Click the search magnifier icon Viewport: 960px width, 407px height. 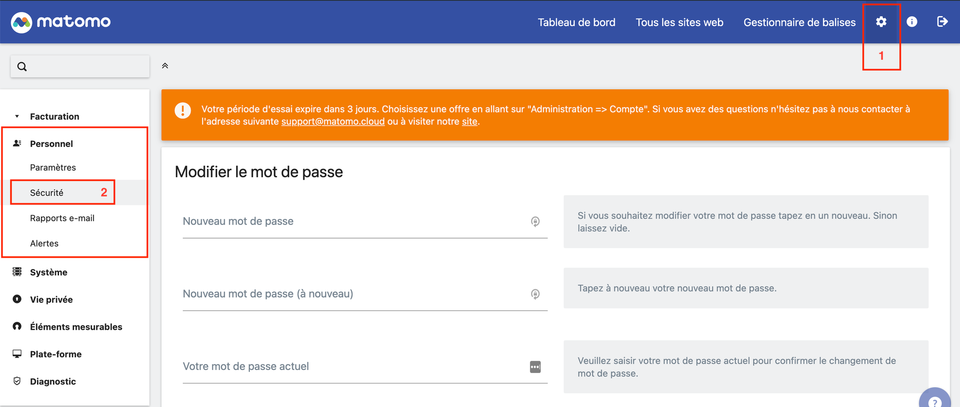pos(22,66)
